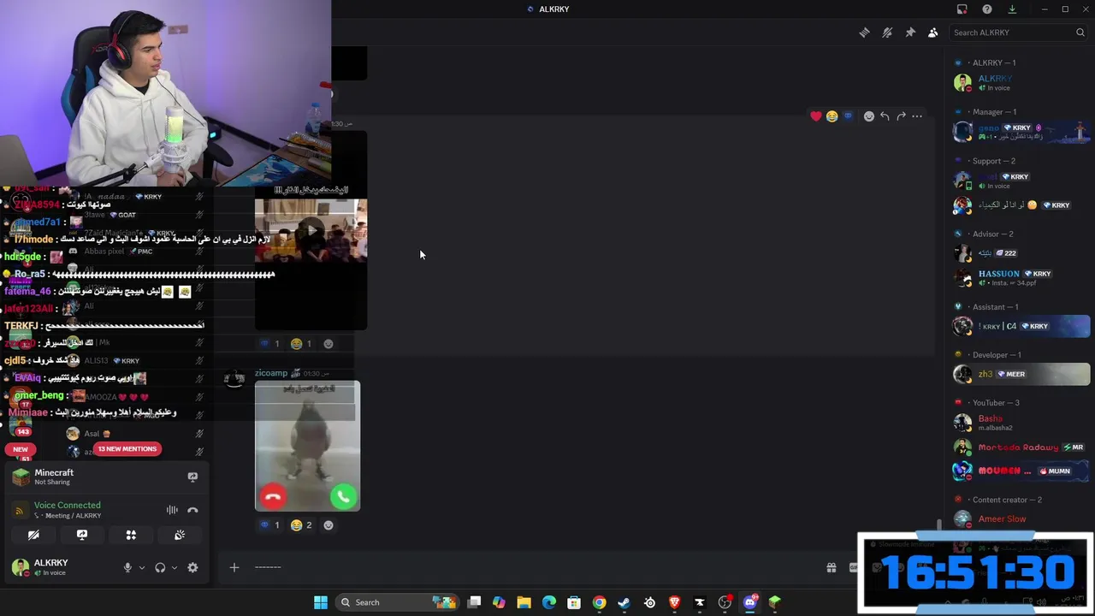Image resolution: width=1095 pixels, height=616 pixels.
Task: Open the pigeon call image attachment
Action: [307, 446]
